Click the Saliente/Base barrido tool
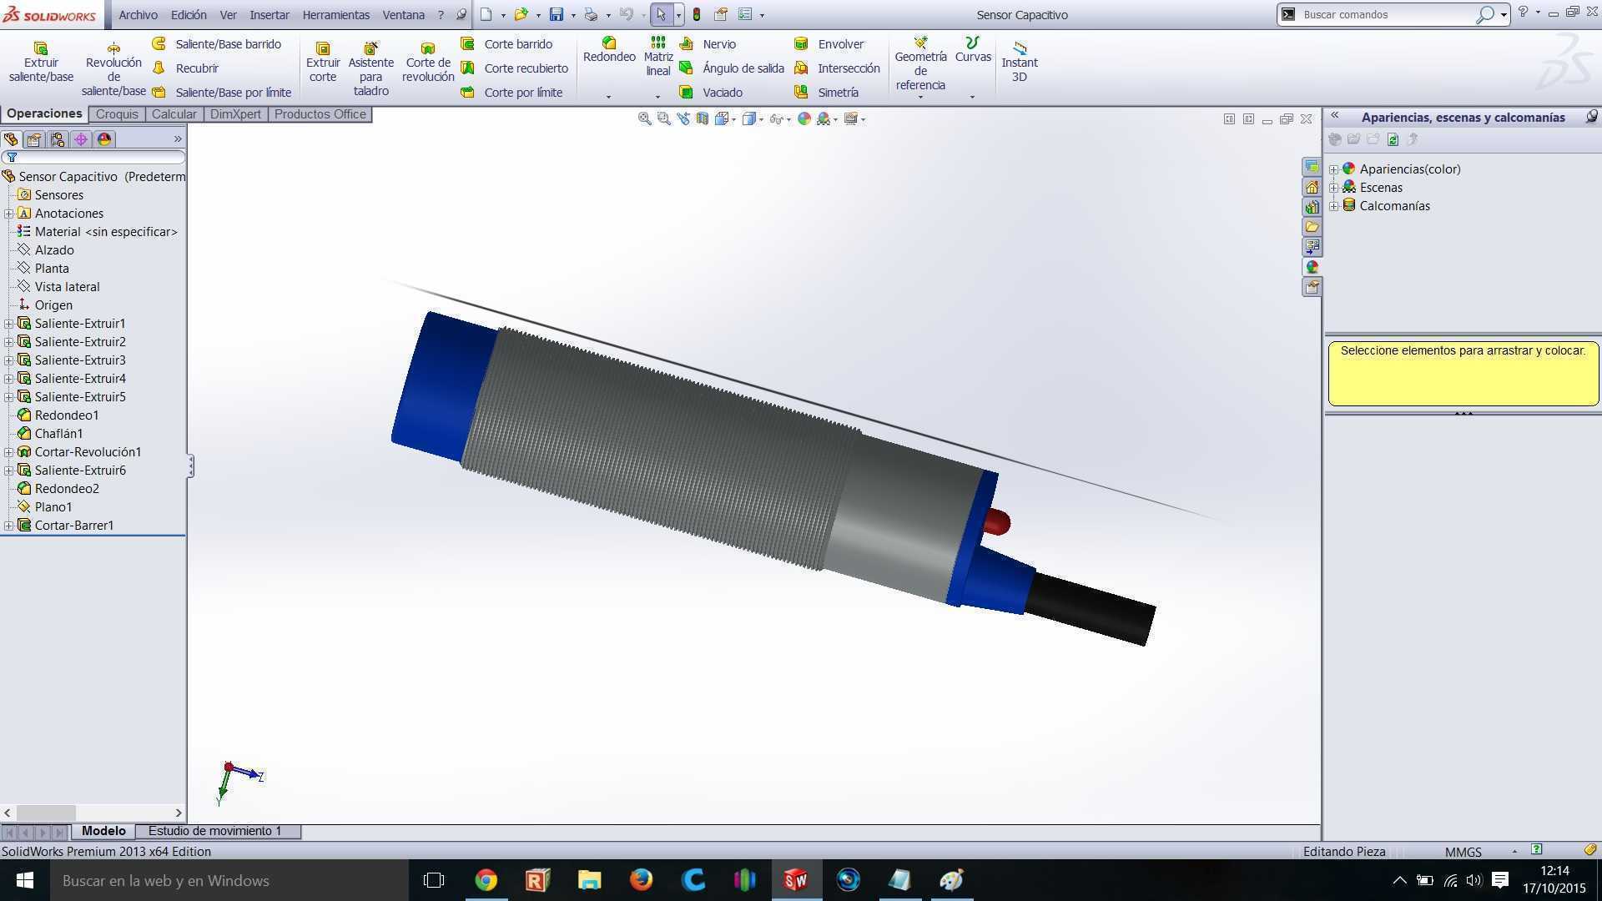This screenshot has height=901, width=1602. [217, 44]
